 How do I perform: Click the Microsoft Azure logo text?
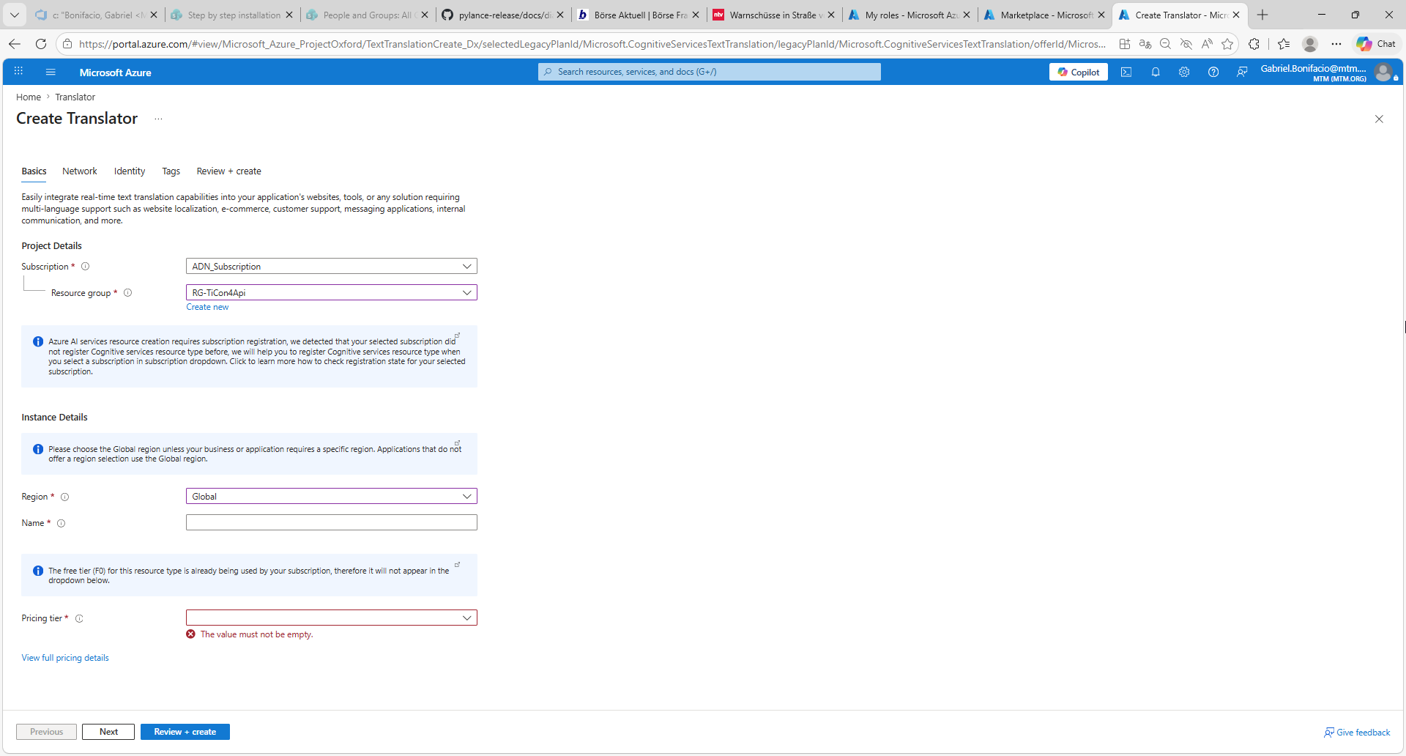pos(115,73)
